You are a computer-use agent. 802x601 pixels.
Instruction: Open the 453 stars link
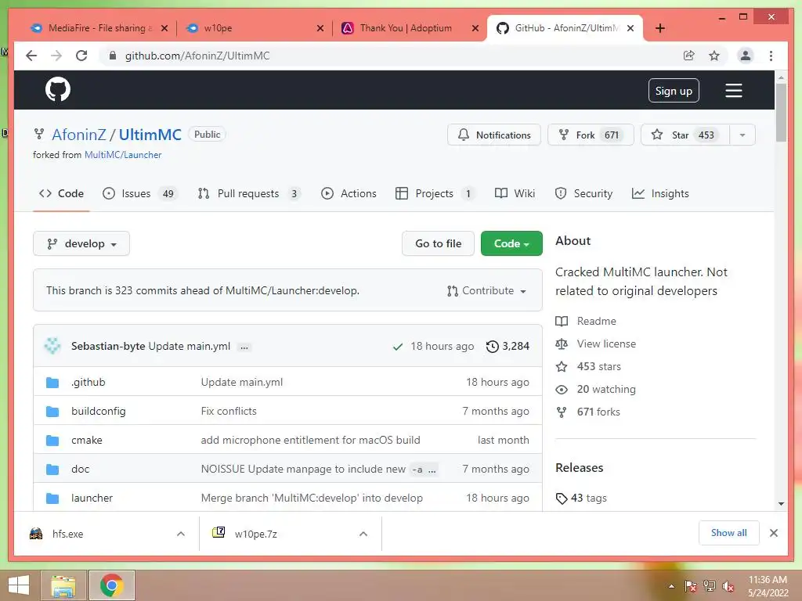click(x=588, y=366)
